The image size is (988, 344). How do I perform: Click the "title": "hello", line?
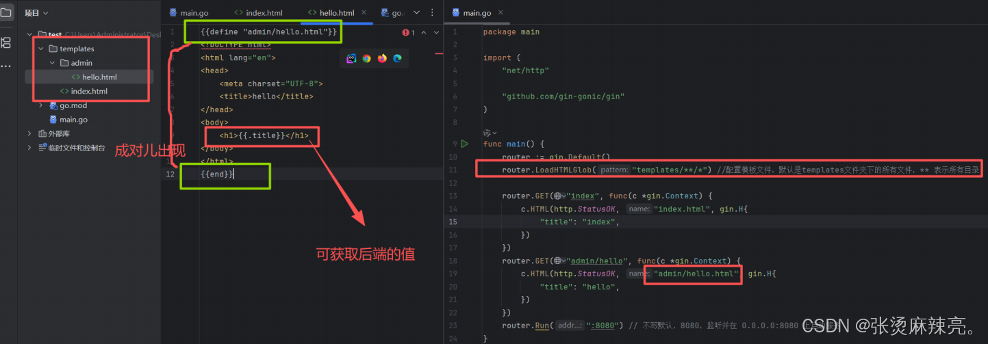[x=579, y=287]
